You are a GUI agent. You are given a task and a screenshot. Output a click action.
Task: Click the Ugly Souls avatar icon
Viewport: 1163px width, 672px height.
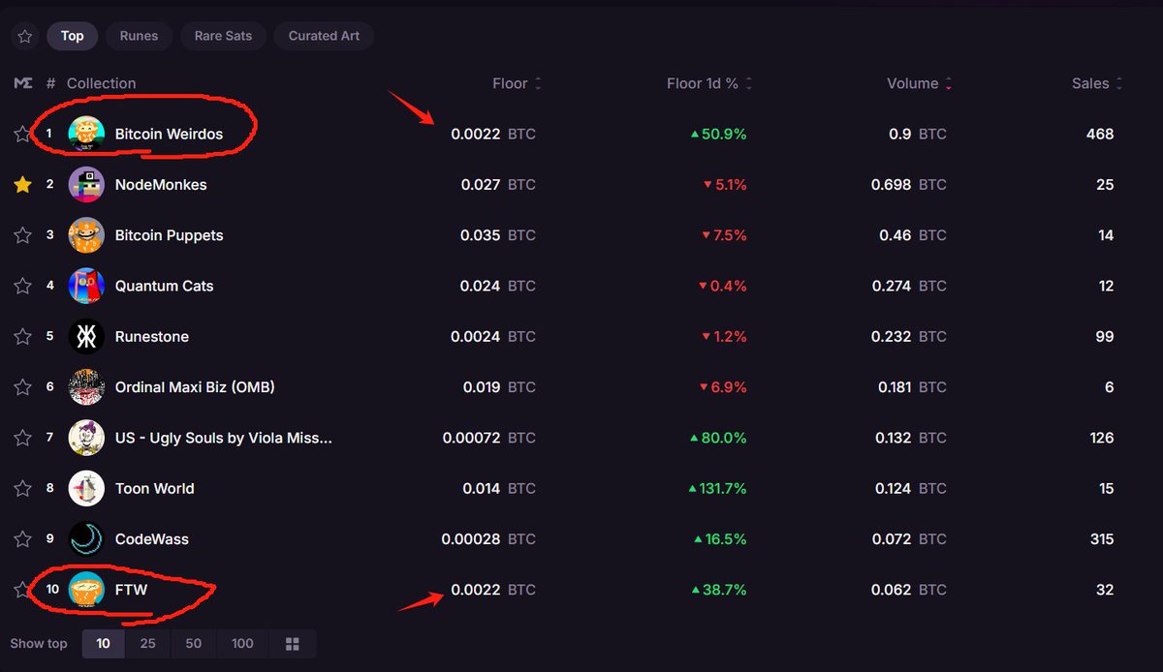click(86, 438)
